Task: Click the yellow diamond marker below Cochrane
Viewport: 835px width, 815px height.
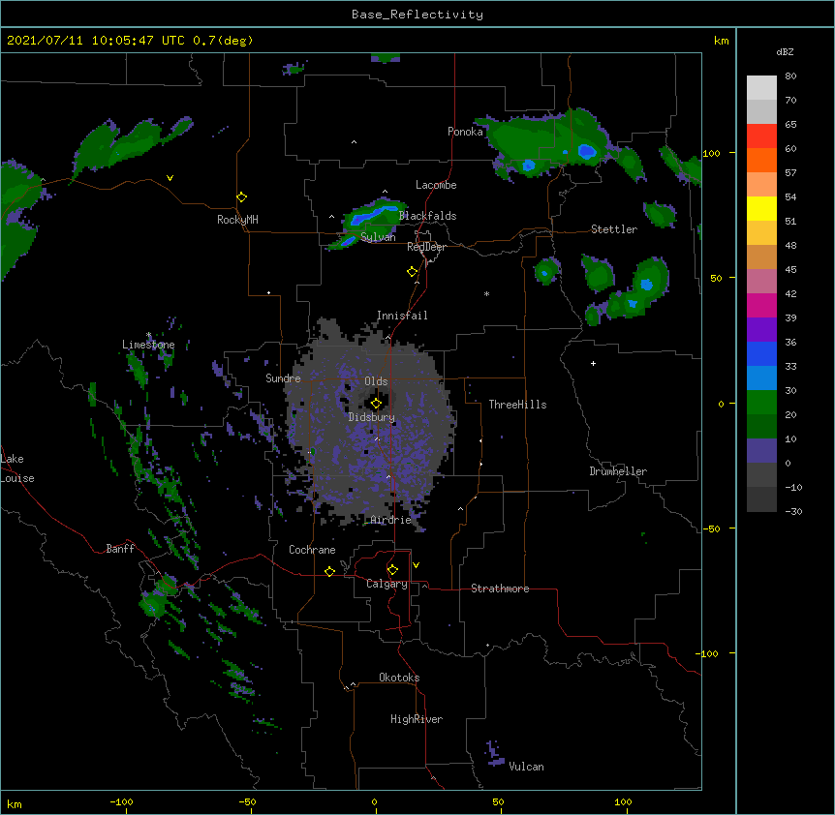Action: pyautogui.click(x=329, y=571)
